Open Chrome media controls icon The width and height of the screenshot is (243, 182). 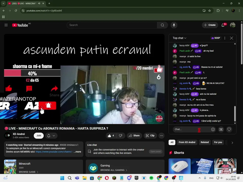pos(227,11)
